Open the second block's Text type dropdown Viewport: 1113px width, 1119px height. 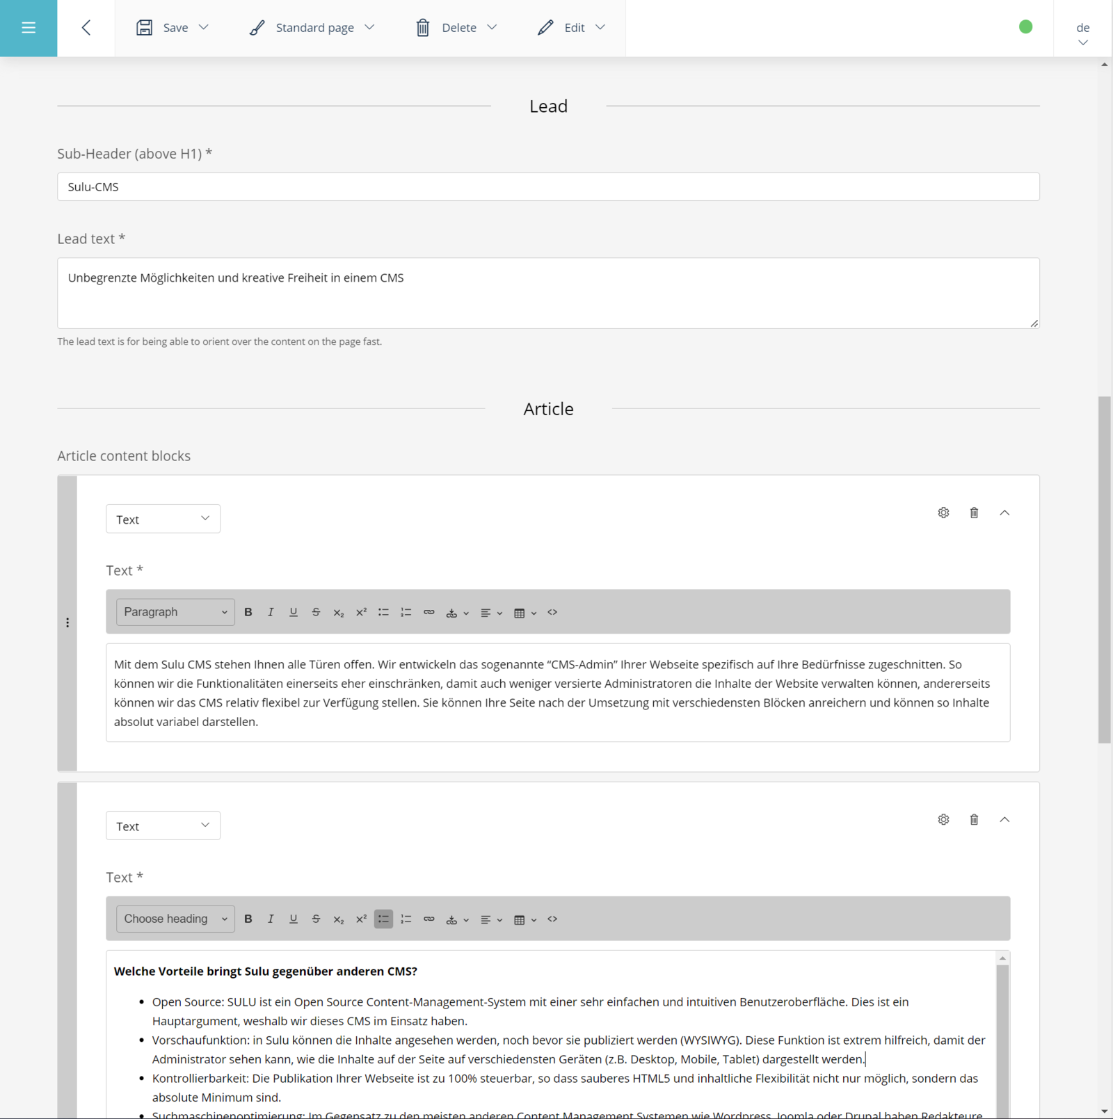click(163, 826)
